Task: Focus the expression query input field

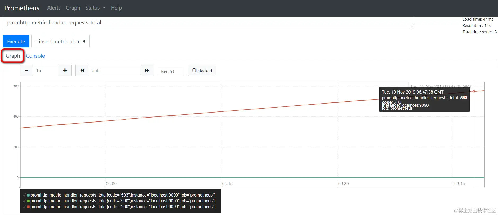Action: (x=208, y=22)
